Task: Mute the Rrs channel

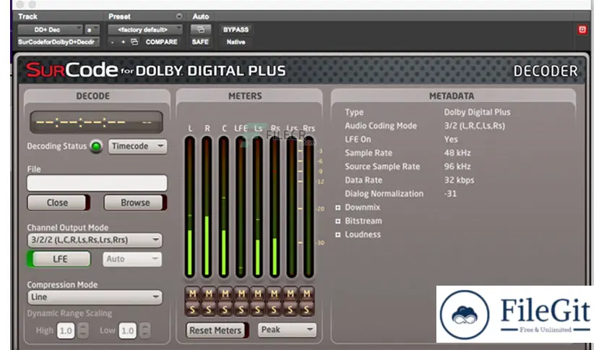Action: 306,294
